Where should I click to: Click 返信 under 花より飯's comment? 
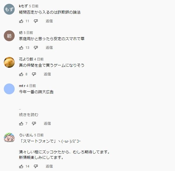(47, 74)
